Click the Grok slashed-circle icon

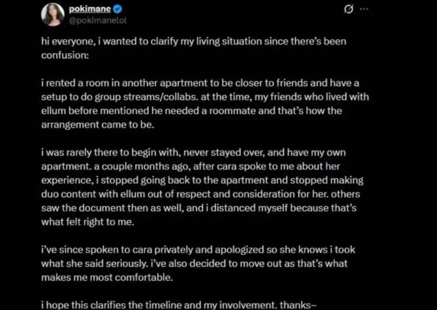click(348, 10)
